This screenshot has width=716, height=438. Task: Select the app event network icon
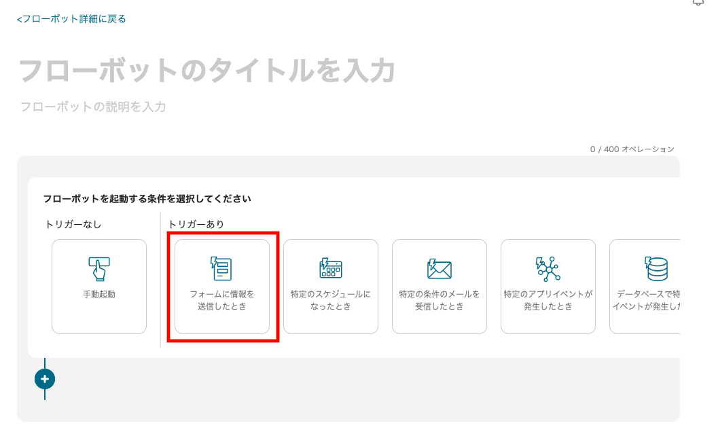click(548, 269)
